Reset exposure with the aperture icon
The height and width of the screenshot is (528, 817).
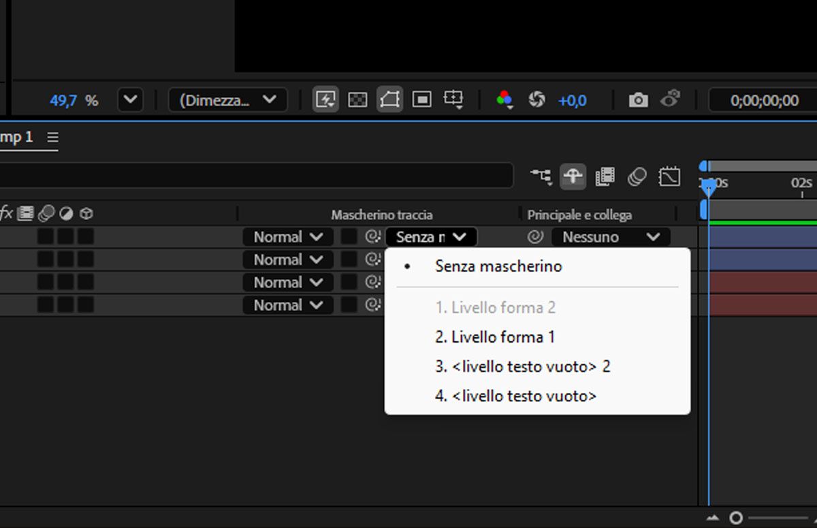(536, 100)
